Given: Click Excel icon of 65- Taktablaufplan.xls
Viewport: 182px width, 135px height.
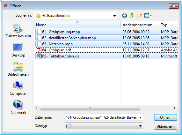Looking at the screenshot, I should point(39,56).
